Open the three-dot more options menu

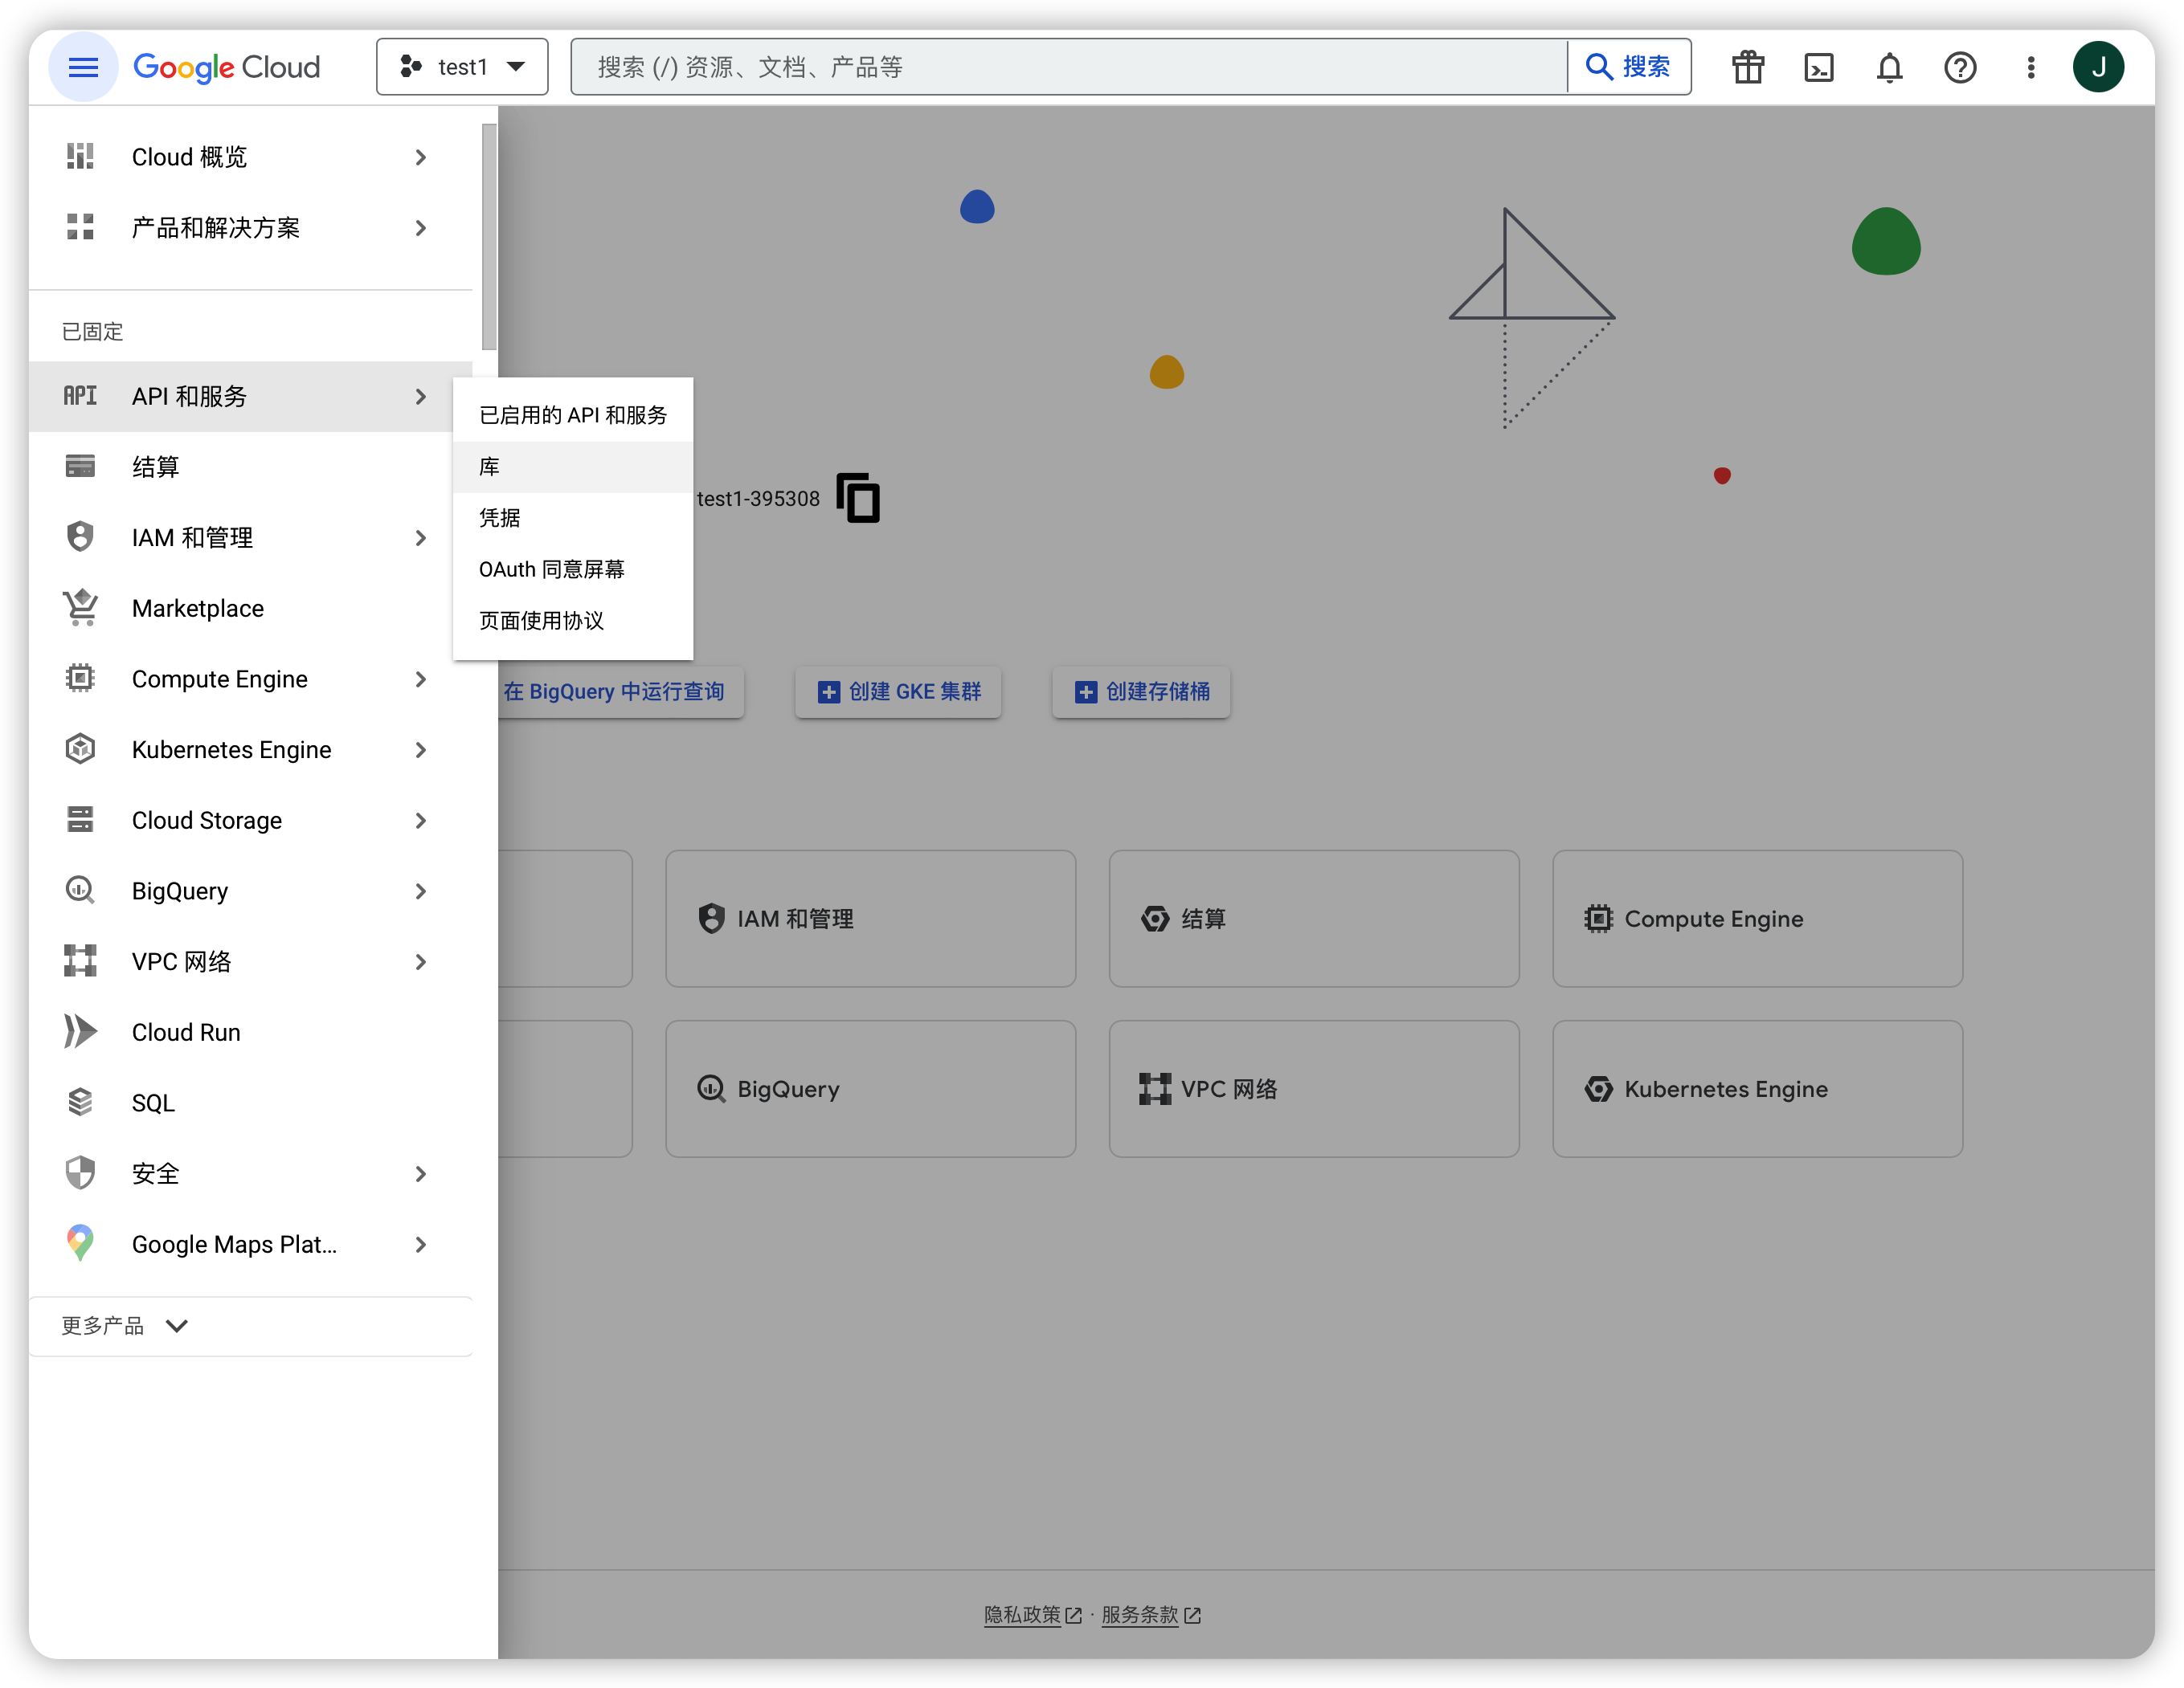click(x=2031, y=67)
